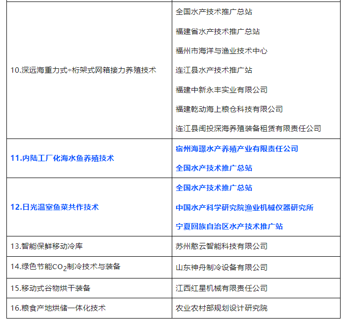Click 10.深远海重力式+桁架式网箱接力养殖技术 cell
This screenshot has height=323, width=346.
click(89, 70)
